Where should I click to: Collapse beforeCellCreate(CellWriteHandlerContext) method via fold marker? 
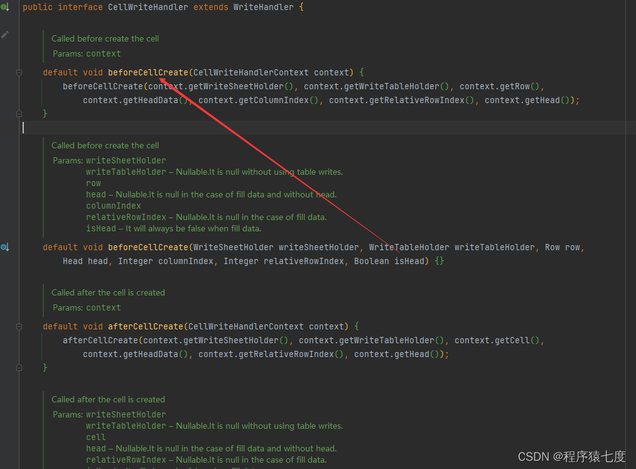(x=19, y=73)
